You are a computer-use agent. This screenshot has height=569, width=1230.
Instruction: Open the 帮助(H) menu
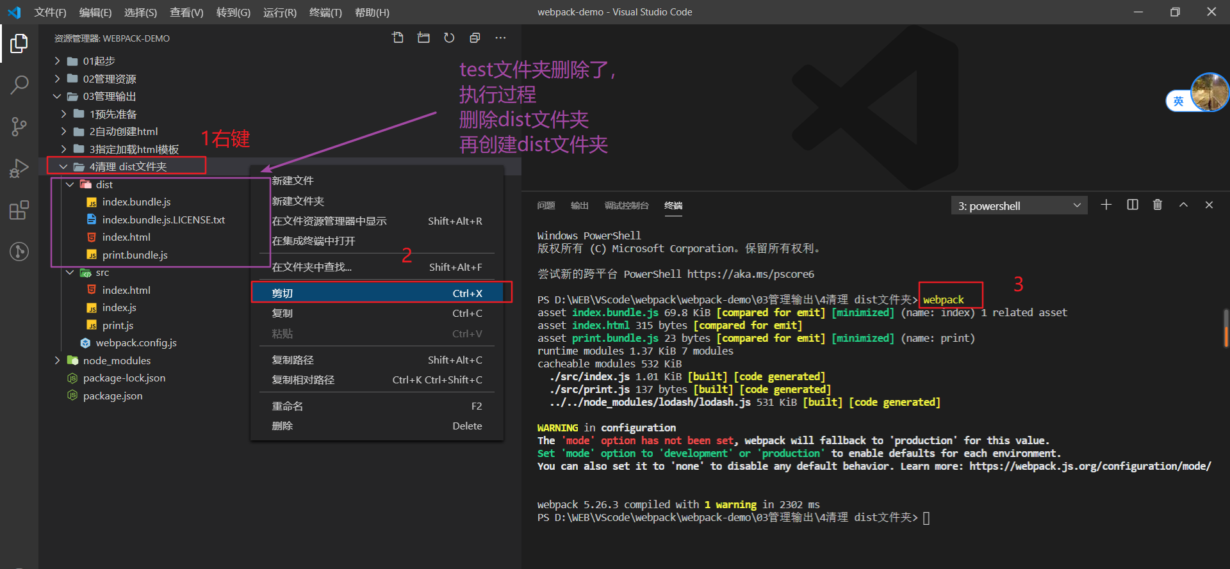pyautogui.click(x=372, y=12)
